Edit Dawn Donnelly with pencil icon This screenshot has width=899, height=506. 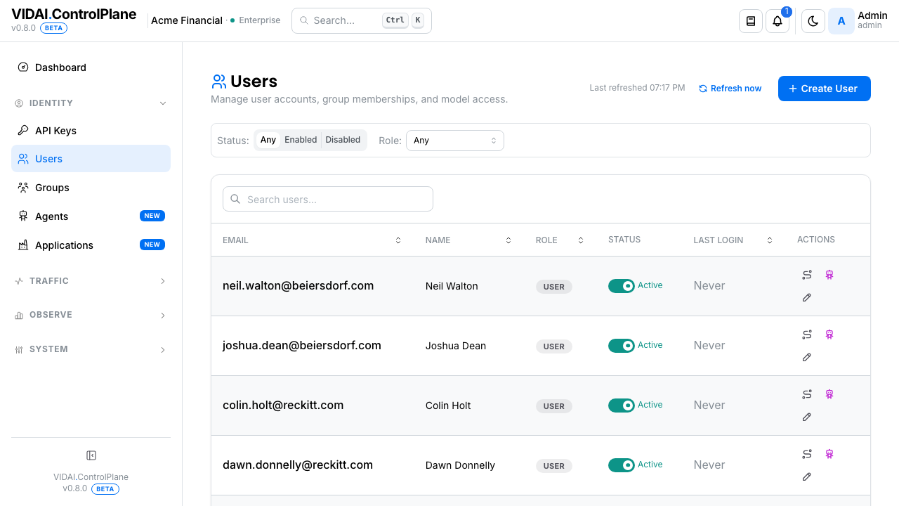(807, 476)
